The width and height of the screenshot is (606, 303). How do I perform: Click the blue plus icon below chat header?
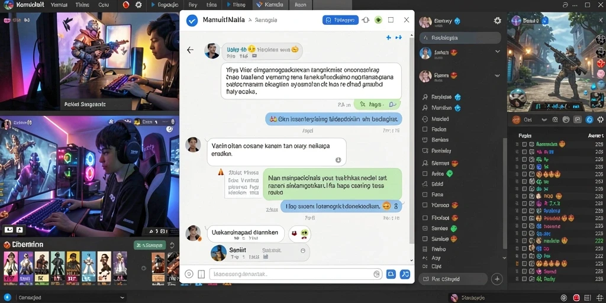coord(389,37)
